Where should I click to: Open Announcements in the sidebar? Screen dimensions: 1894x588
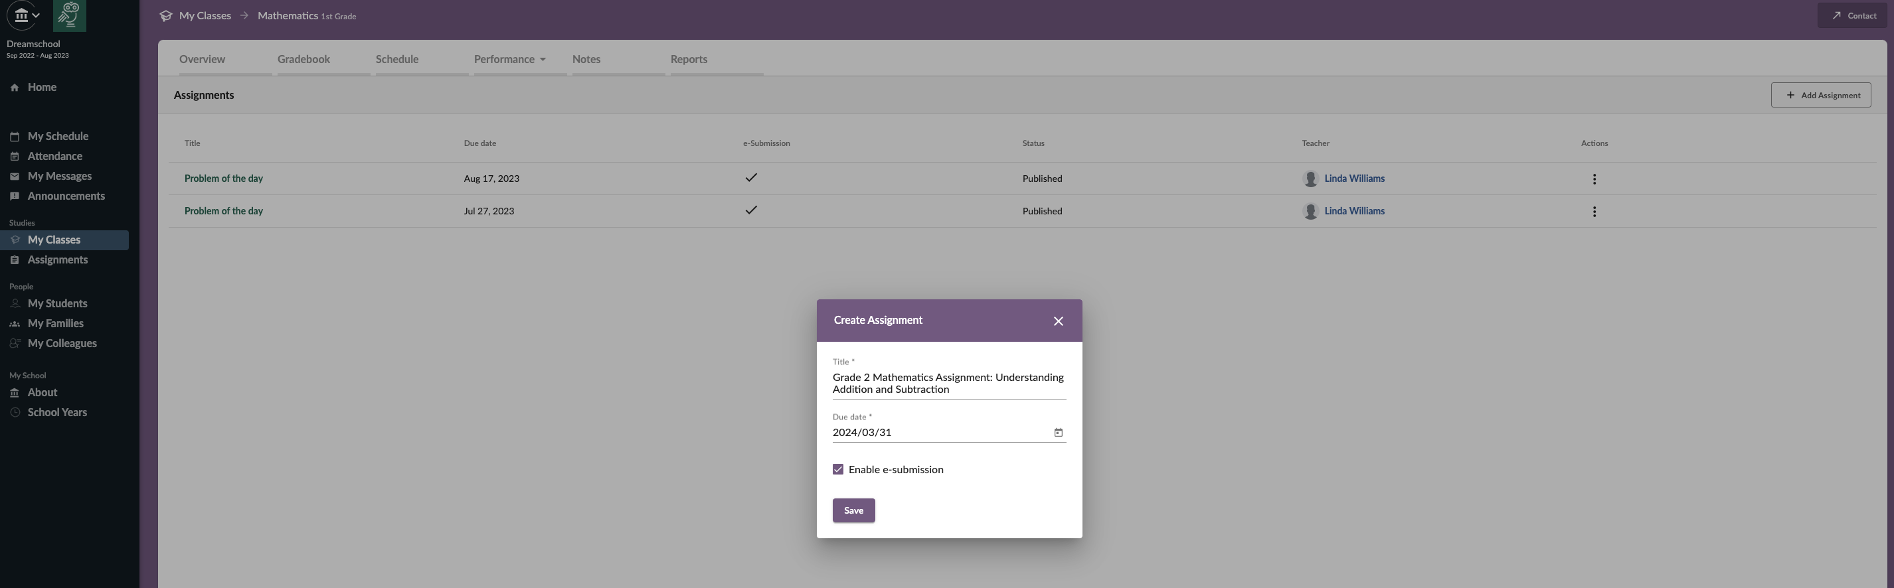click(66, 196)
